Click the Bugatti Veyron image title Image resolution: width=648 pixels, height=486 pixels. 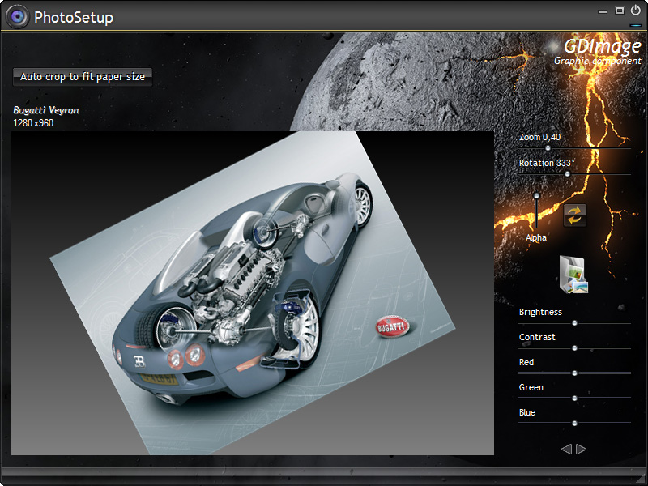tap(46, 110)
